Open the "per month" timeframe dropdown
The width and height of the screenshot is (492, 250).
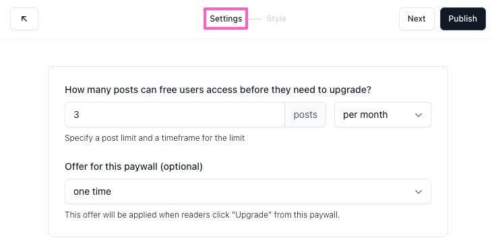coord(383,115)
